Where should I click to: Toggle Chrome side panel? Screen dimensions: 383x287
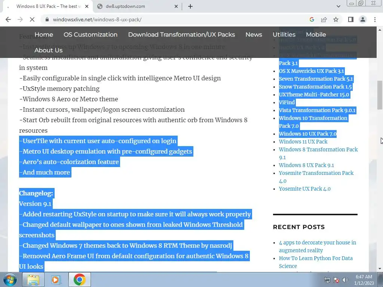pyautogui.click(x=351, y=19)
